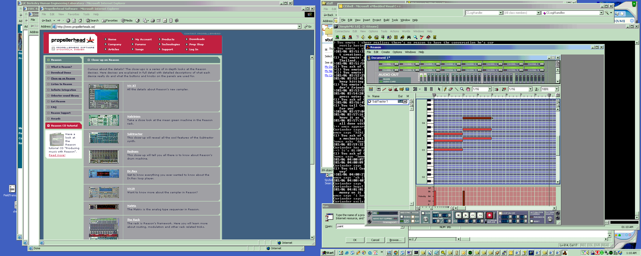Open the Run dialog Open field dropdown
This screenshot has height=256, width=641.
pos(402,226)
